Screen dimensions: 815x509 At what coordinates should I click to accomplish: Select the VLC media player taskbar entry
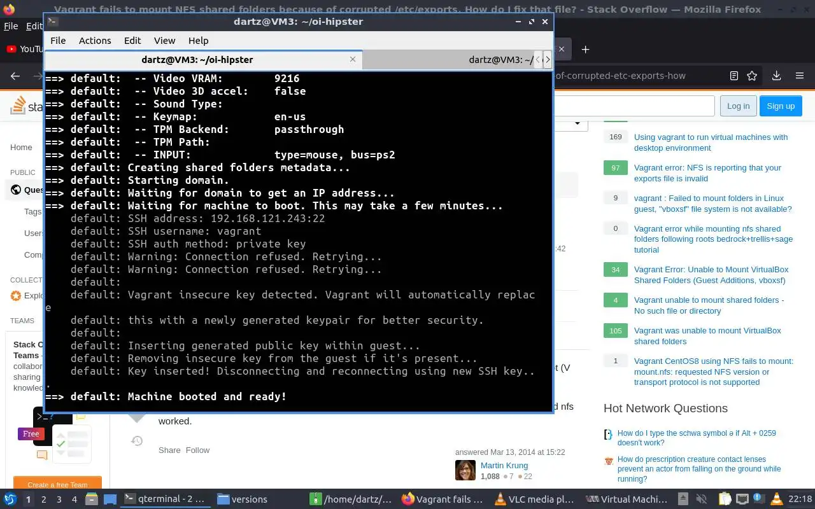click(536, 499)
